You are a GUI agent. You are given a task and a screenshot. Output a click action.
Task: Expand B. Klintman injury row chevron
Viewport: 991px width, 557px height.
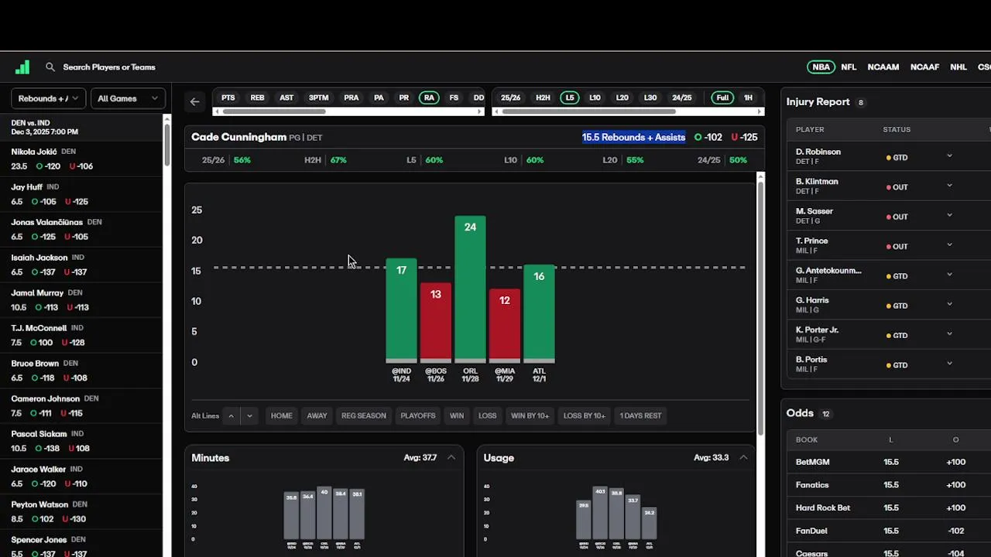[x=949, y=186]
